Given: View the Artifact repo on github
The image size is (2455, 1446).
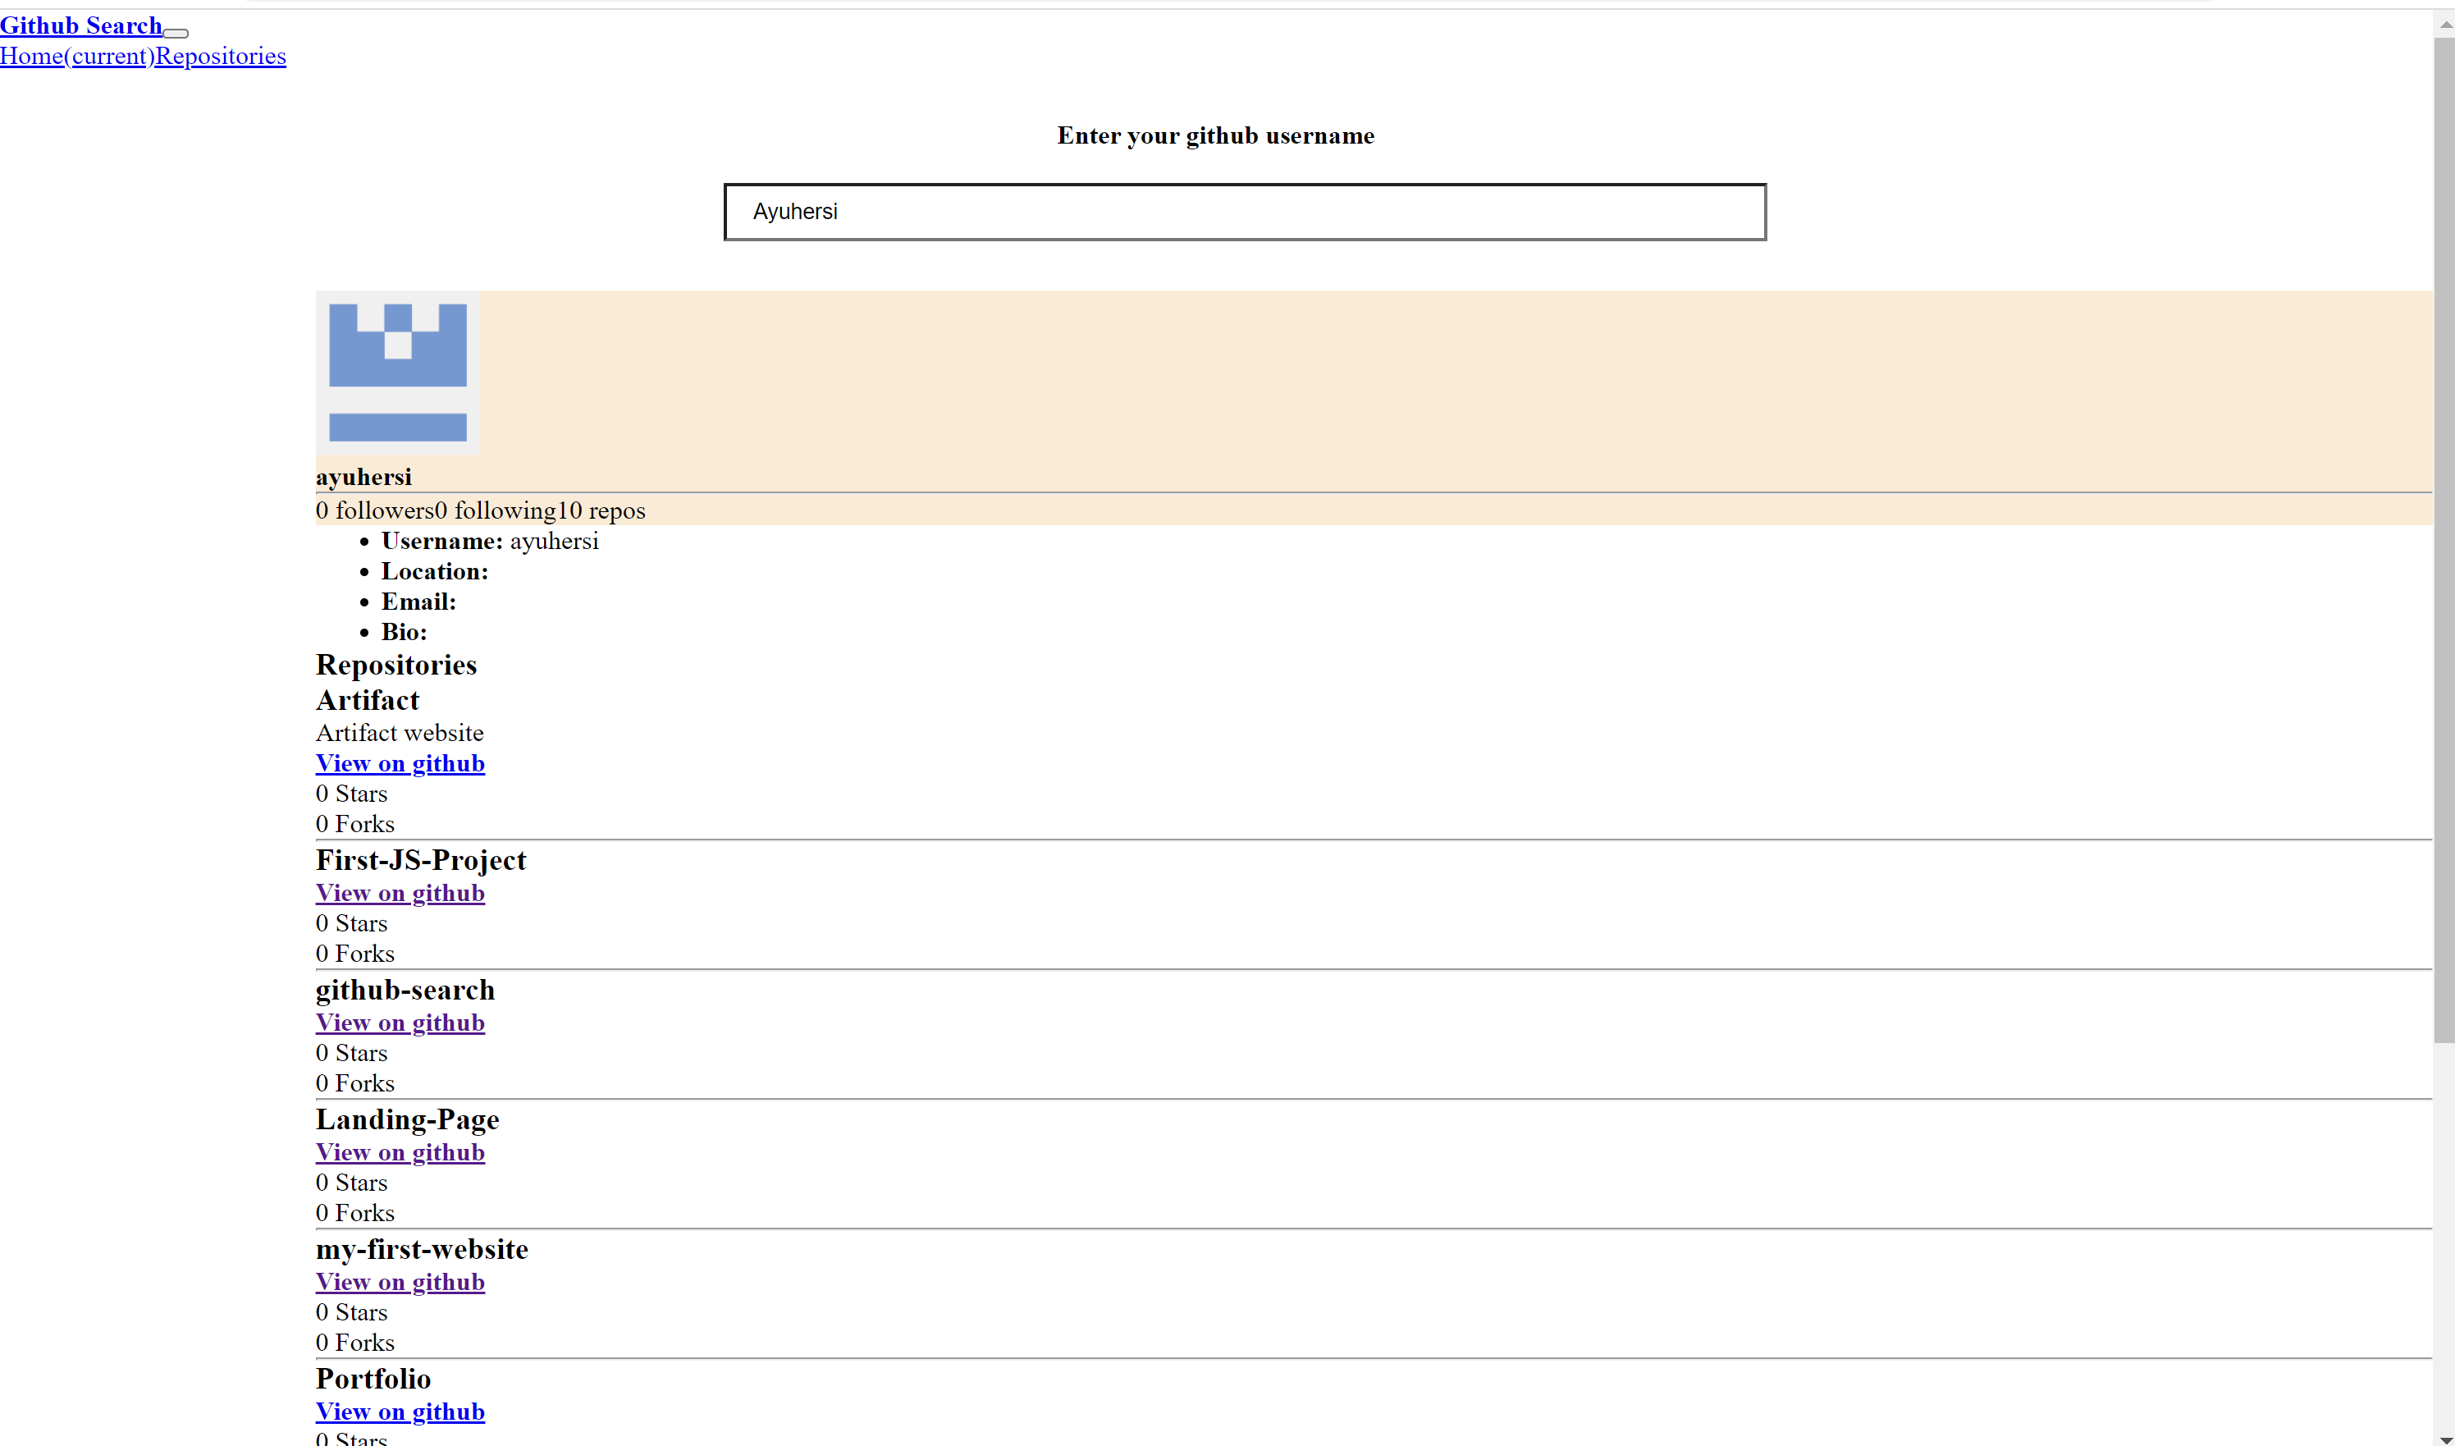Looking at the screenshot, I should (400, 763).
